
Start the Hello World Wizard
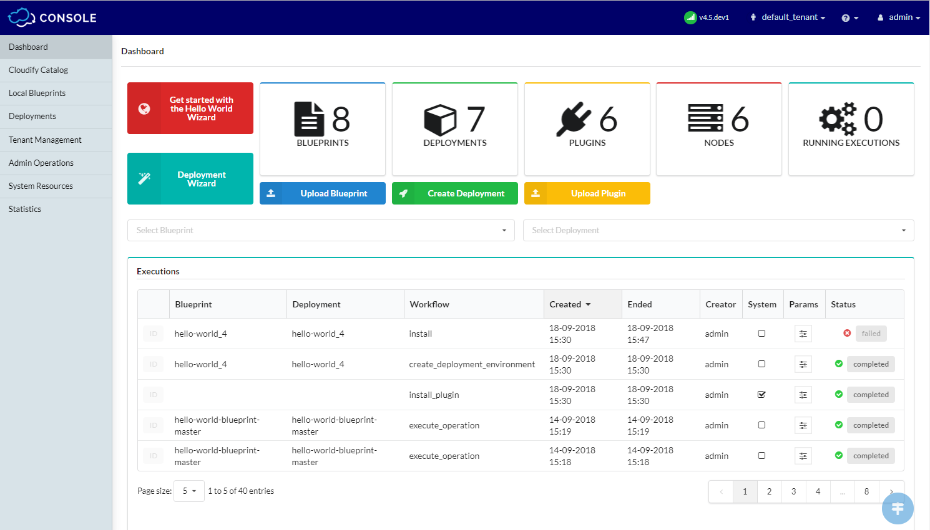[x=190, y=108]
